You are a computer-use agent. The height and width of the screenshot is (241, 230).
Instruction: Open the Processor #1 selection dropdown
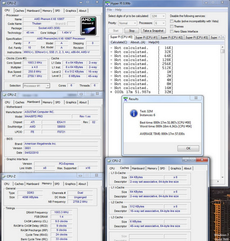[x=36, y=86]
